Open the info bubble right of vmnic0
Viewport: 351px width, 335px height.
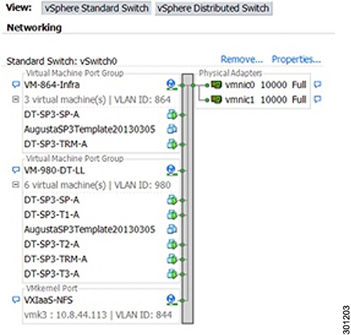tap(317, 84)
